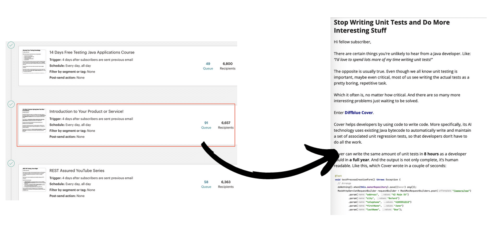
Task: View the 91 Queue count
Action: (206, 125)
